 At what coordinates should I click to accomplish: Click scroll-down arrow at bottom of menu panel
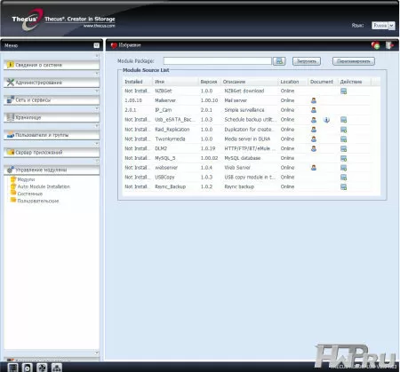click(97, 353)
